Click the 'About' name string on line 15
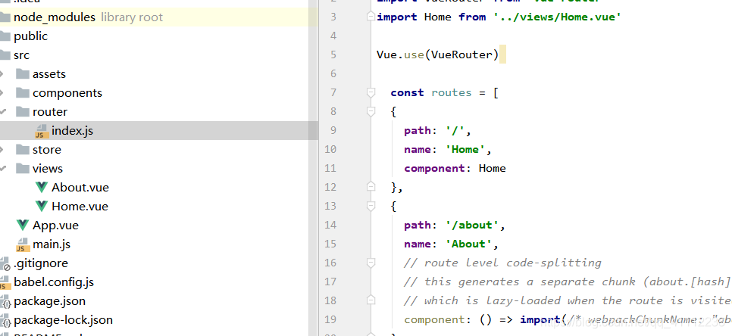This screenshot has width=732, height=336. tap(469, 244)
